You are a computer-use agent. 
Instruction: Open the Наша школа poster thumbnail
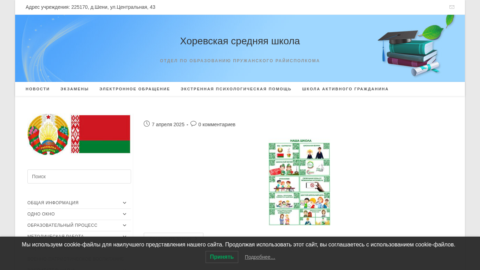click(x=299, y=182)
